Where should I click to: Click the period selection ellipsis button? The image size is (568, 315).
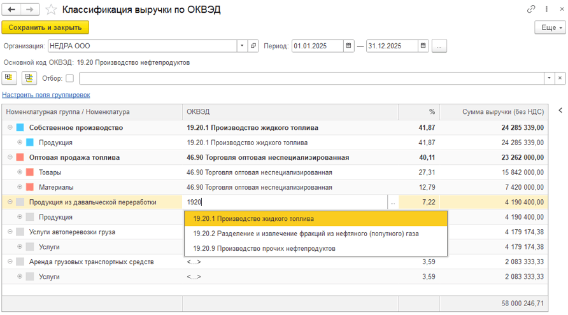coord(439,46)
